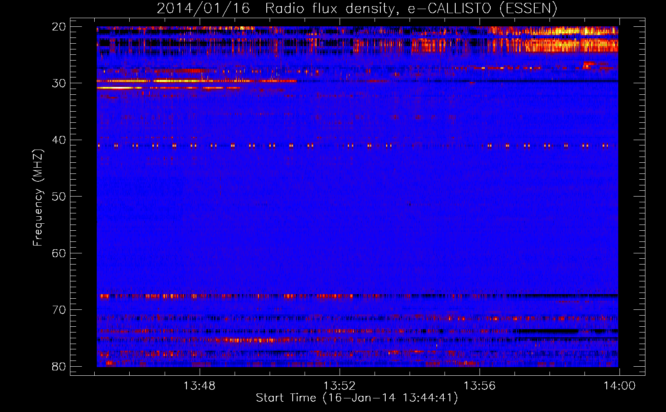666x412 pixels.
Task: Click the bright yellow emission band near 30 MHz
Action: (197, 81)
